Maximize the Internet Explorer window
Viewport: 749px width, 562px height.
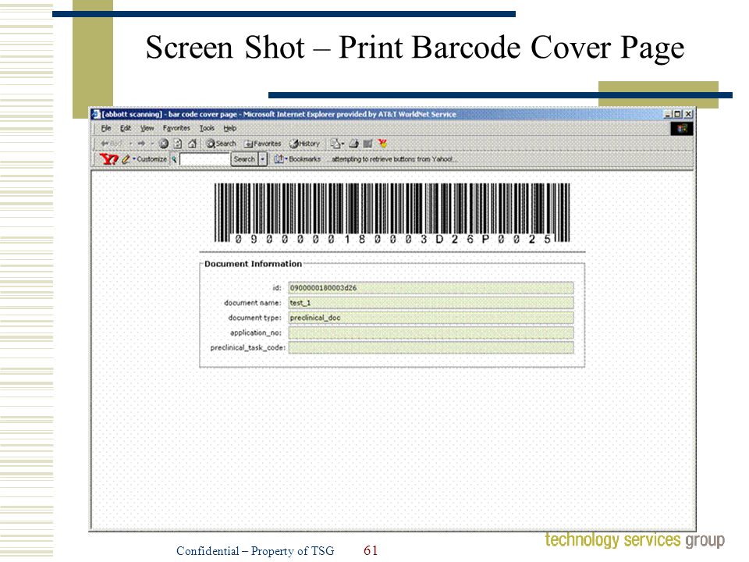click(677, 114)
